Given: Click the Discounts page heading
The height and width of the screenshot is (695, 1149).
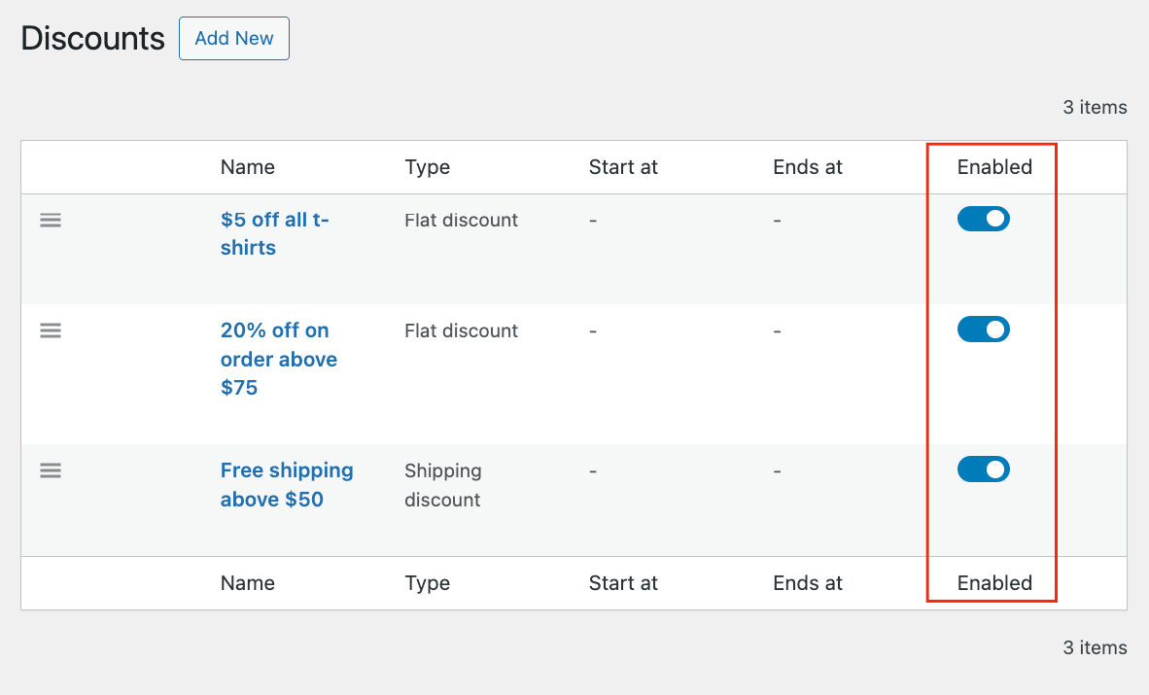Looking at the screenshot, I should 93,39.
